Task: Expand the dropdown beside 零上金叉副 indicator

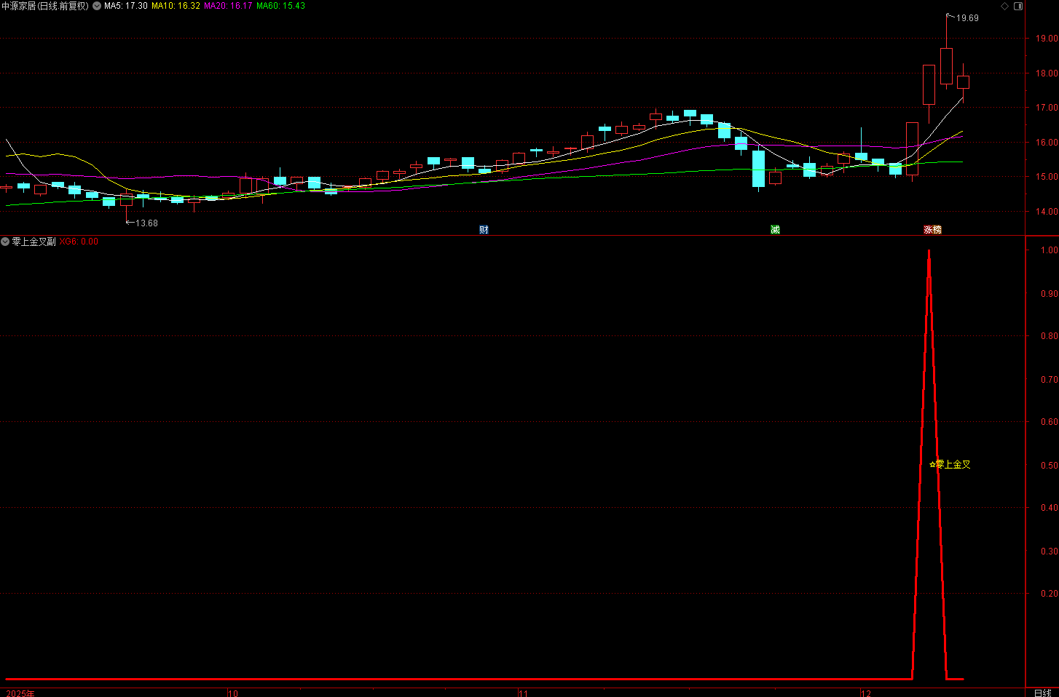Action: [5, 242]
